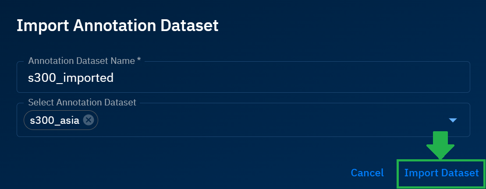The image size is (486, 189).
Task: Focus the Annotation Dataset Name field
Action: click(x=243, y=78)
